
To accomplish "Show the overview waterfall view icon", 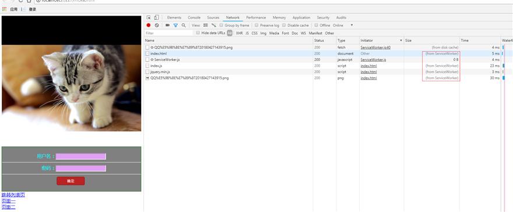I will click(x=213, y=25).
